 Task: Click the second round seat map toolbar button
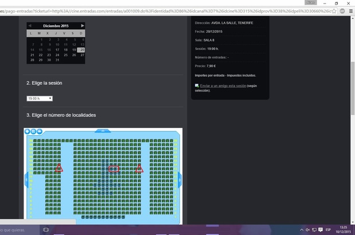pos(34,132)
